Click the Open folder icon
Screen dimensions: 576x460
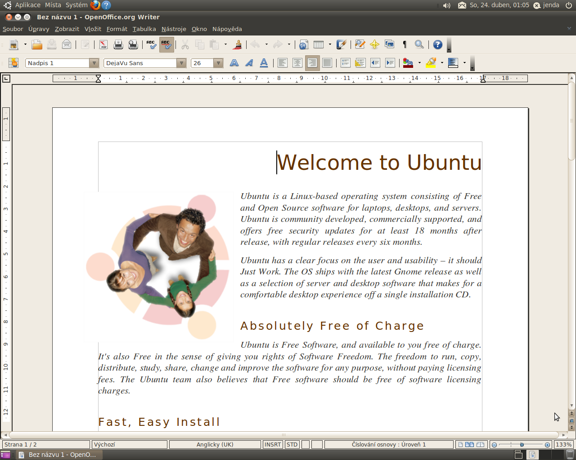click(x=37, y=44)
